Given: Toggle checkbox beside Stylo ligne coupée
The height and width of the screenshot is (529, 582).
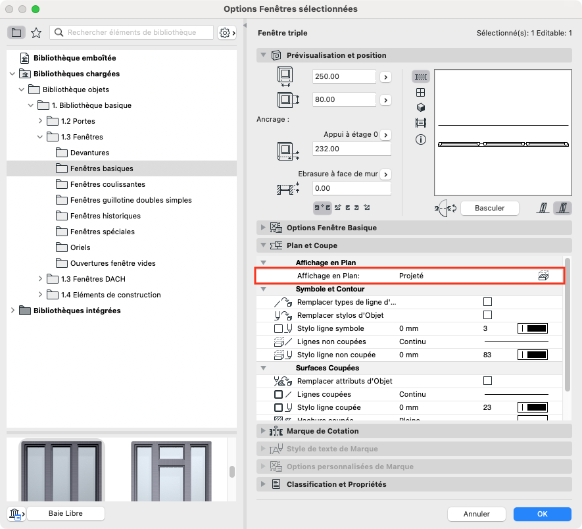Looking at the screenshot, I should point(278,407).
